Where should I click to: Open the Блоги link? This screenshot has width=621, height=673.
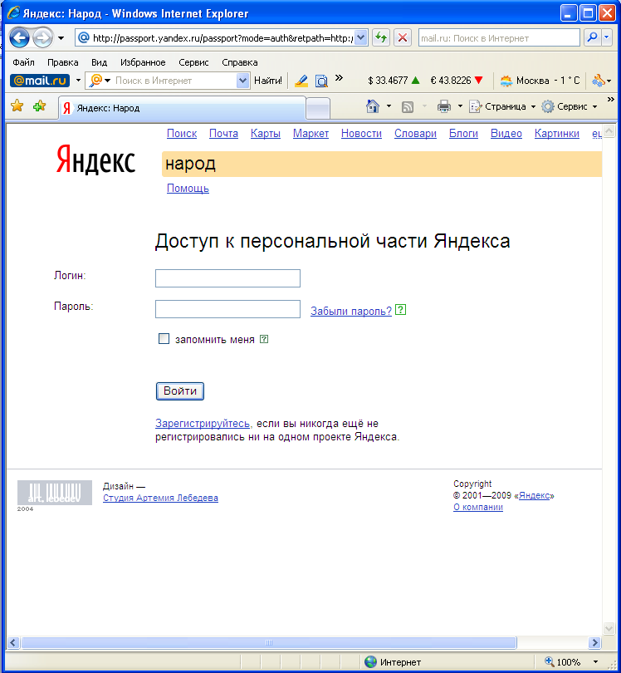pyautogui.click(x=463, y=134)
